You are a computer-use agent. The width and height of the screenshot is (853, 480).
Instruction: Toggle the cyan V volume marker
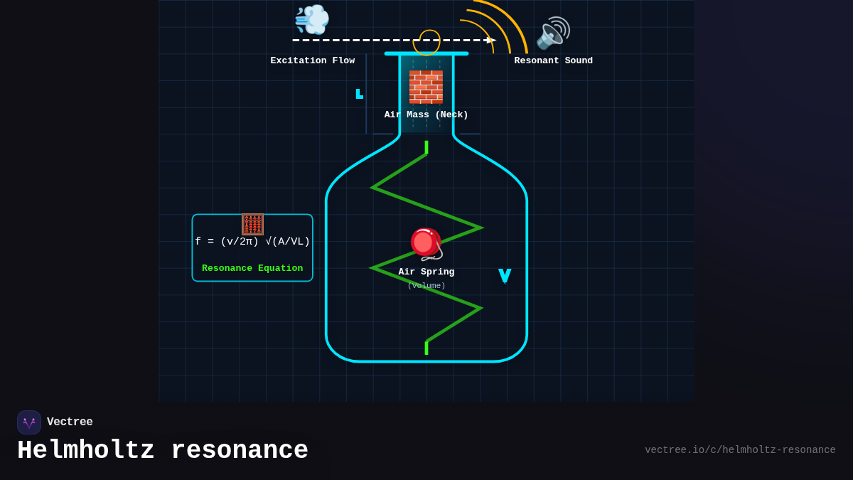505,275
